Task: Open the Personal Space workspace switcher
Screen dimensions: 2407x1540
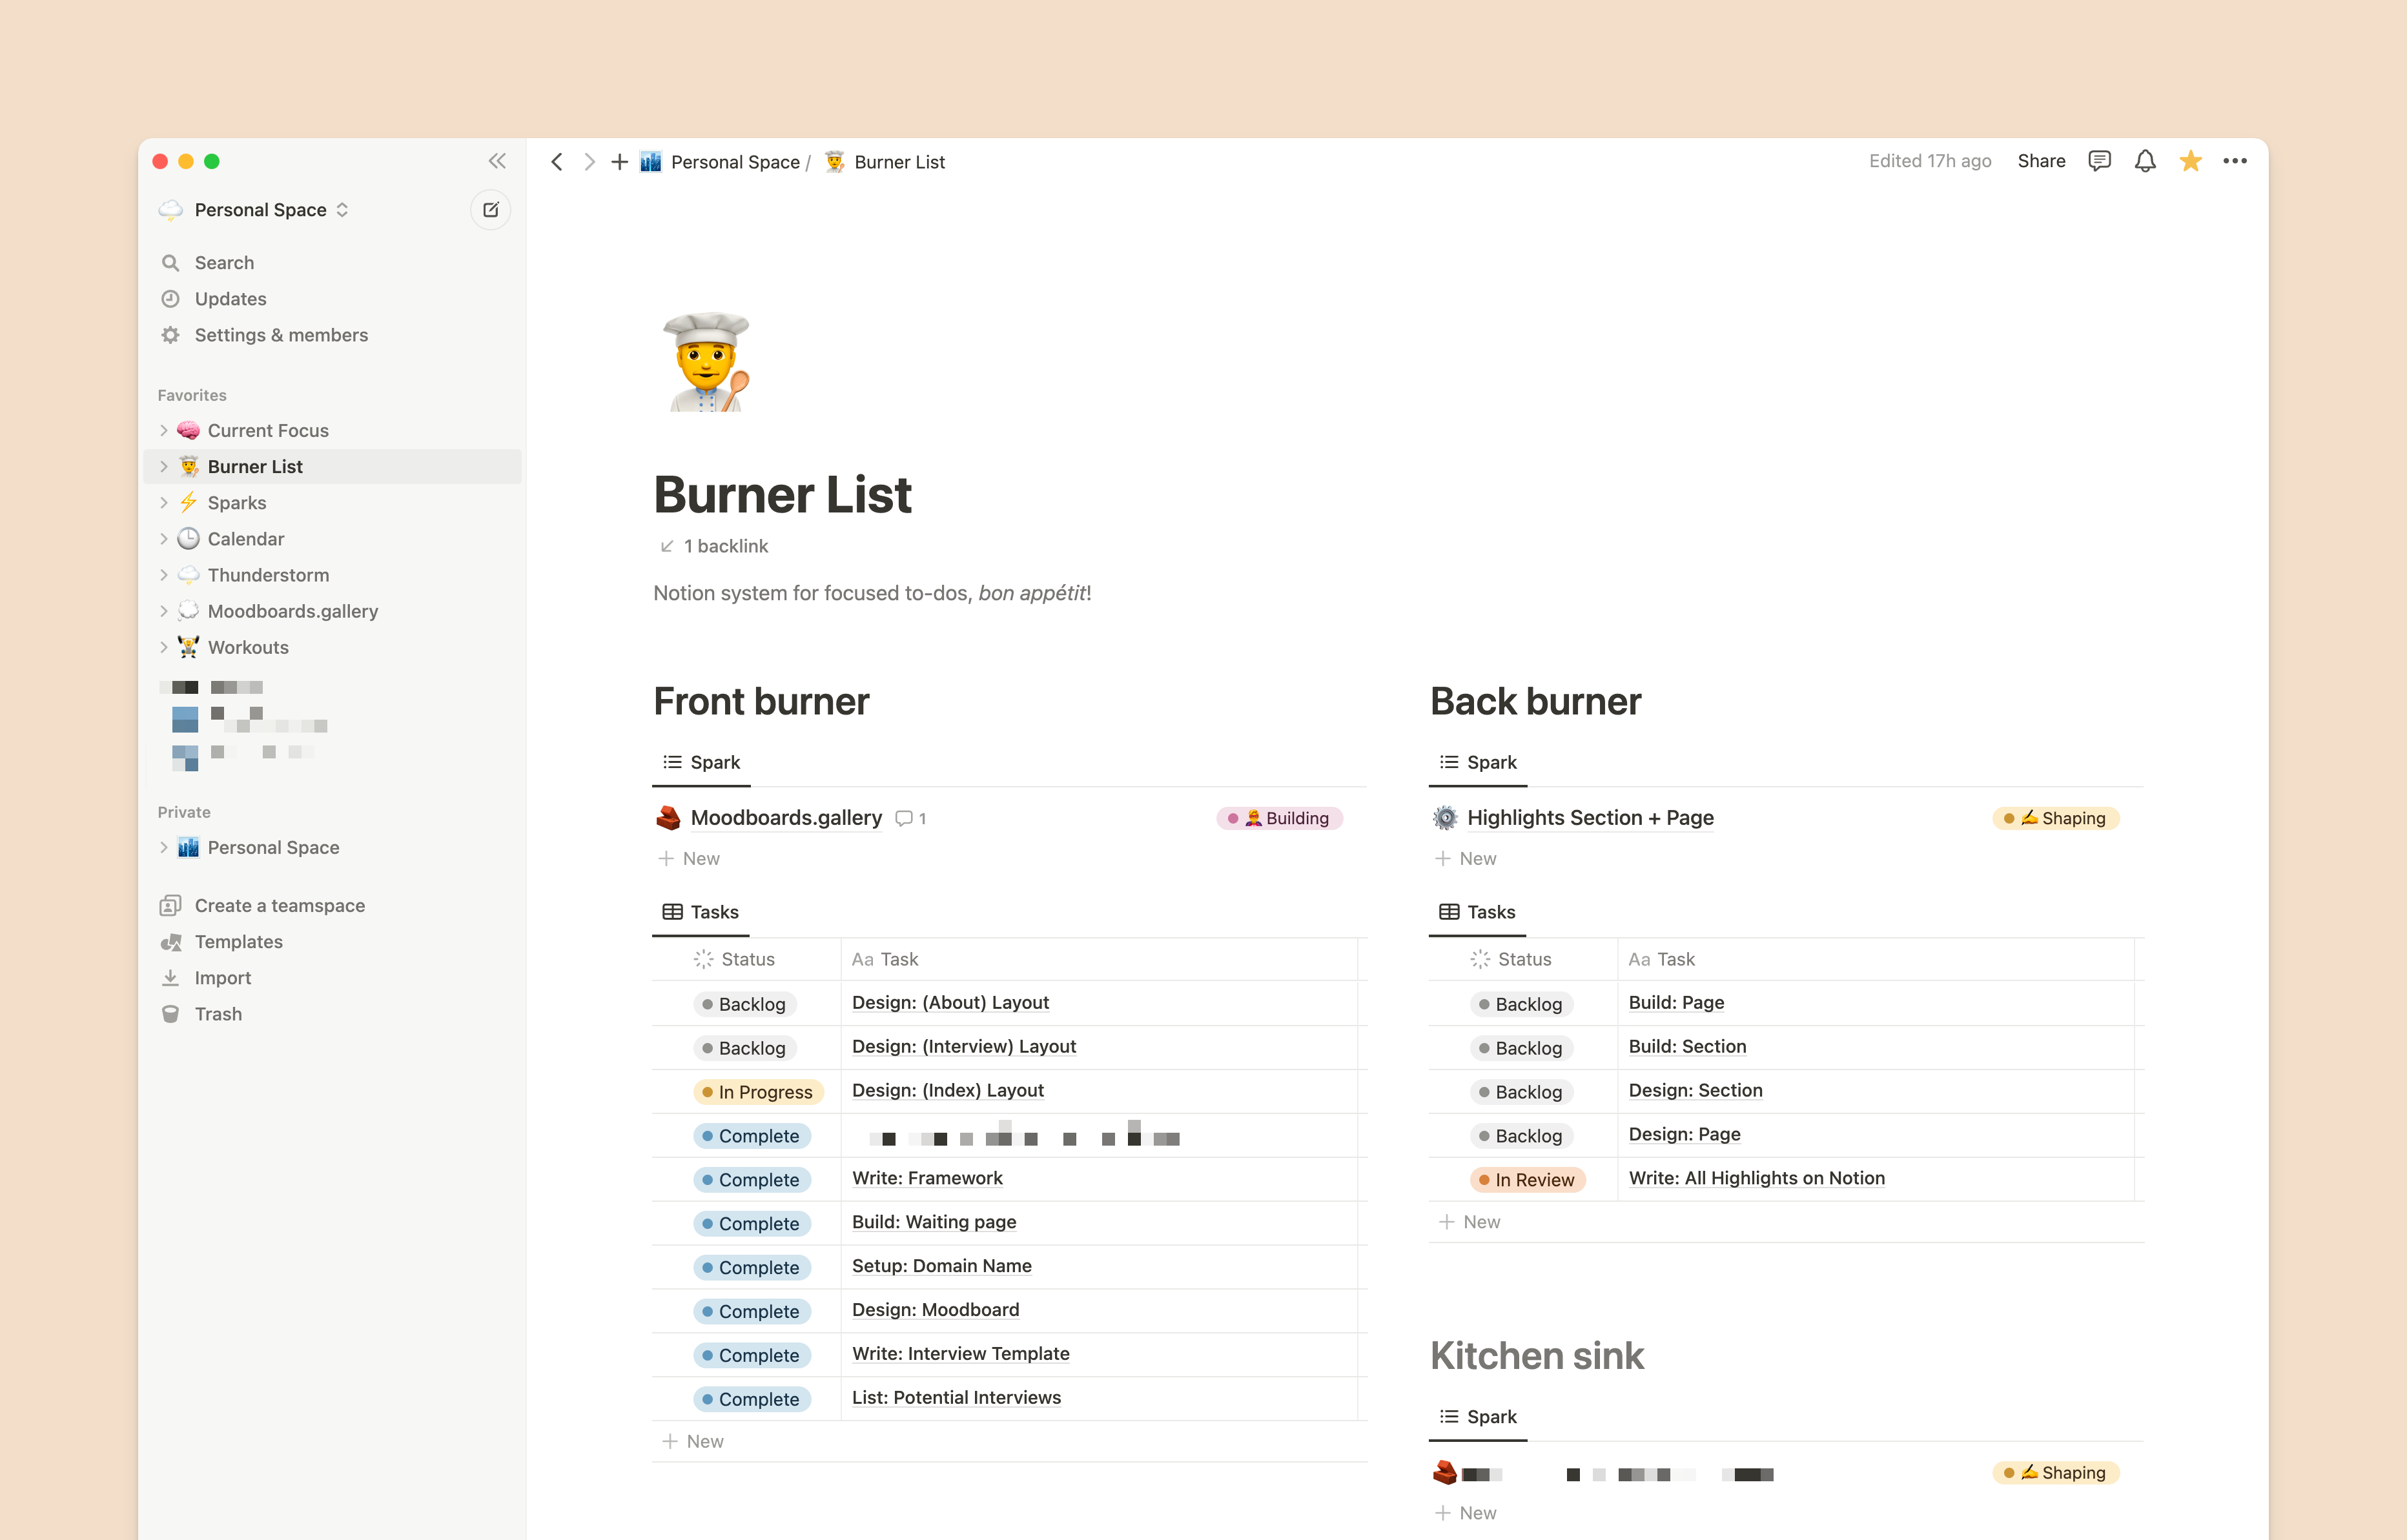Action: click(x=254, y=210)
